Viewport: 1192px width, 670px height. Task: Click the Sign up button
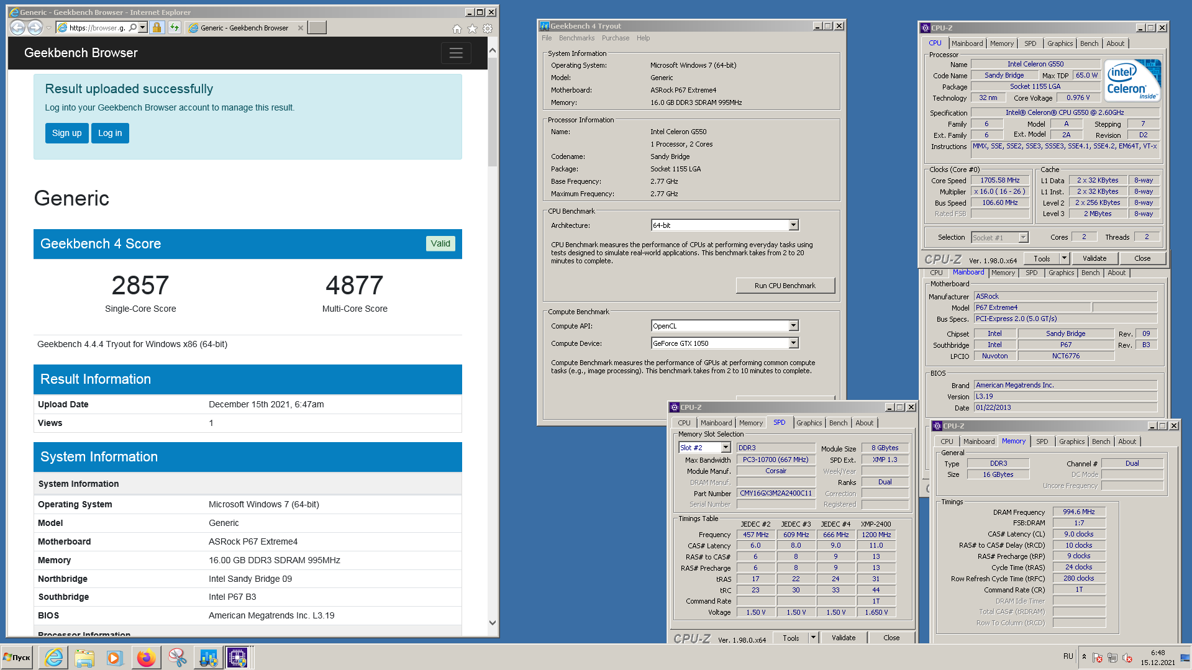[66, 134]
